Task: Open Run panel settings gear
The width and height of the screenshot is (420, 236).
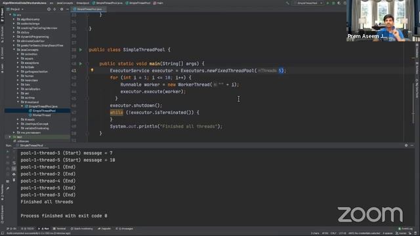Action: pyautogui.click(x=406, y=146)
